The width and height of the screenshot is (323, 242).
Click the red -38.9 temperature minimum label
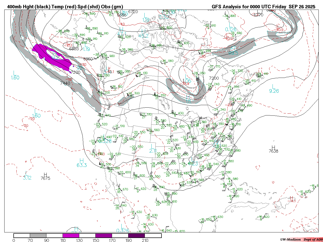tap(185, 84)
